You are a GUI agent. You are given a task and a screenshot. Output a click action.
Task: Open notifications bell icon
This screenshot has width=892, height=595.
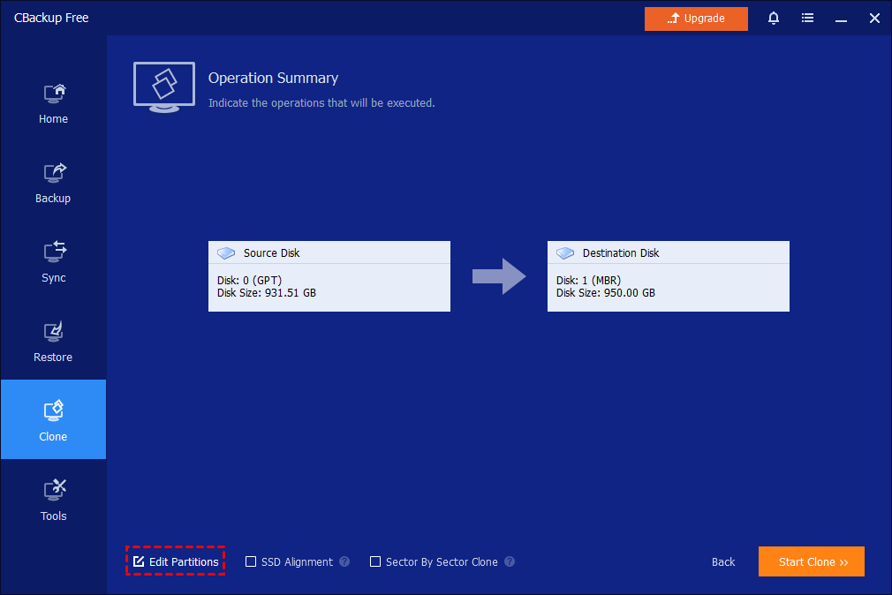coord(774,18)
